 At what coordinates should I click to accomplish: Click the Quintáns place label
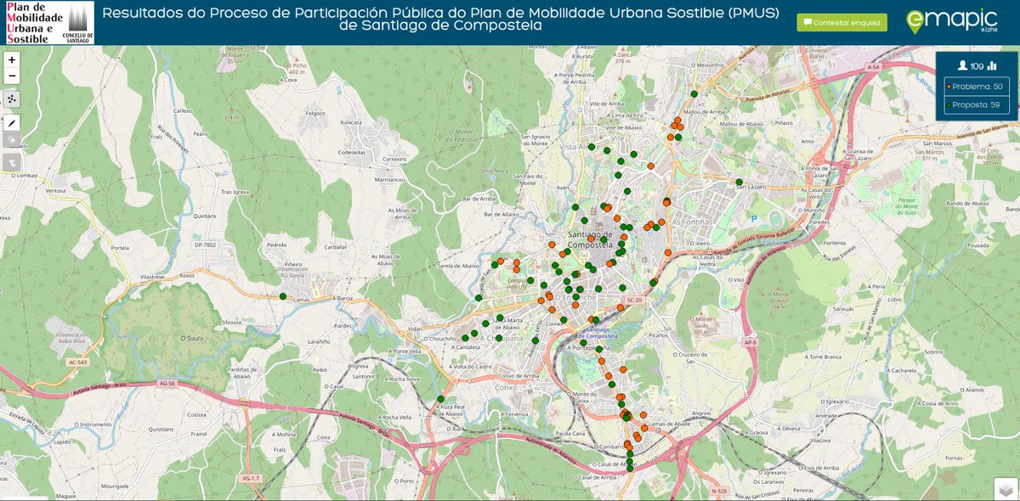coord(205,216)
